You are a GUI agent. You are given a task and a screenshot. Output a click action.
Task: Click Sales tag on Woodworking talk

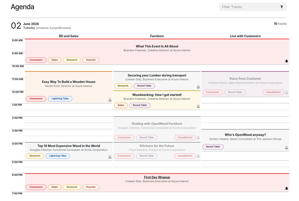121,105
